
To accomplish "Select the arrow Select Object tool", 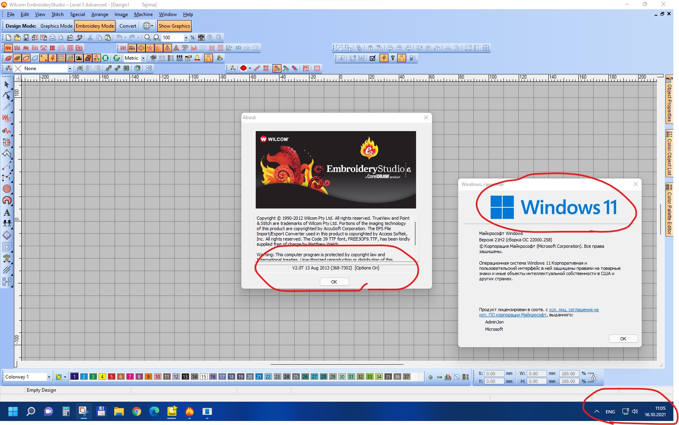I will [x=7, y=84].
